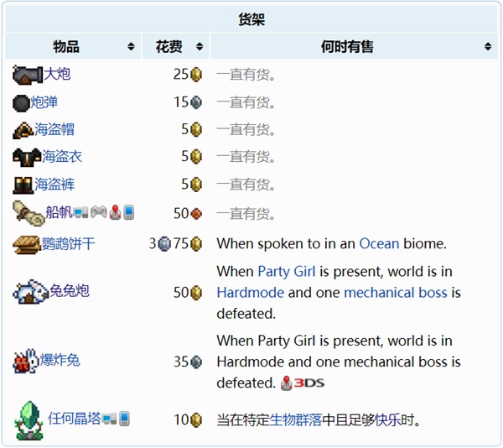The height and width of the screenshot is (448, 503).
Task: Open the 海盗裤 item link
Action: (x=54, y=185)
